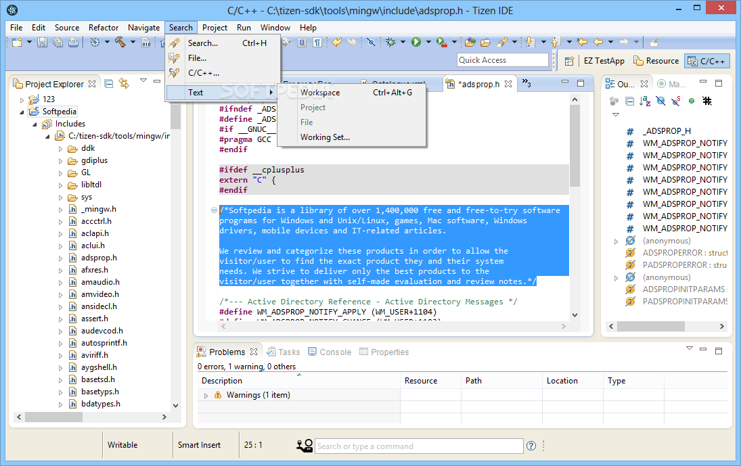Image resolution: width=741 pixels, height=466 pixels.
Task: Click the Save All toolbar icon
Action: click(x=58, y=43)
